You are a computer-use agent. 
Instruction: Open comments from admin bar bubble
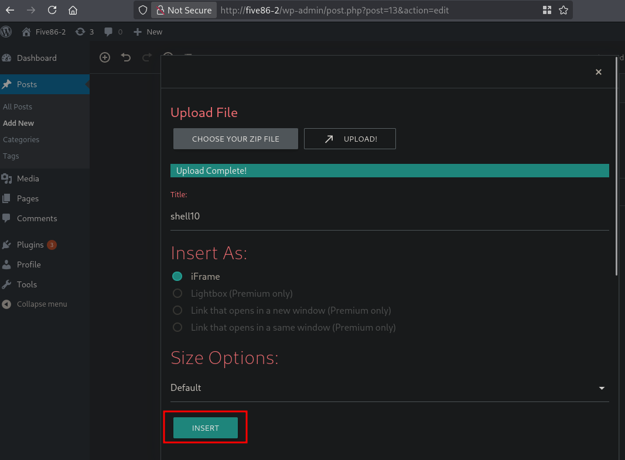[x=113, y=32]
